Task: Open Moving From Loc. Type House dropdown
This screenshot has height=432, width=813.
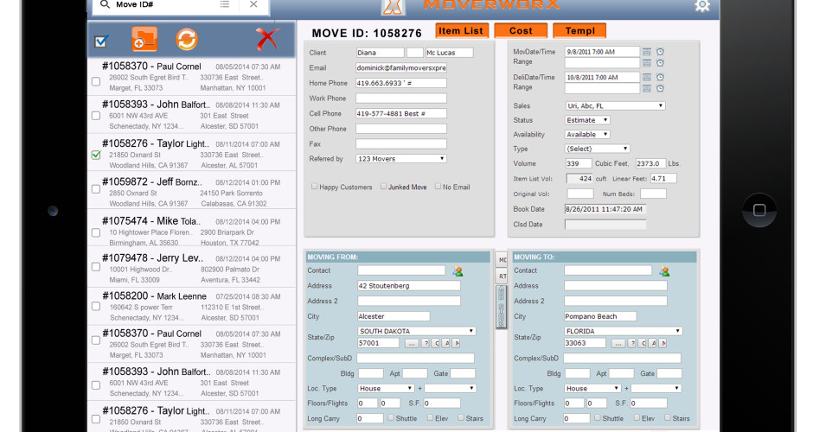Action: 386,388
